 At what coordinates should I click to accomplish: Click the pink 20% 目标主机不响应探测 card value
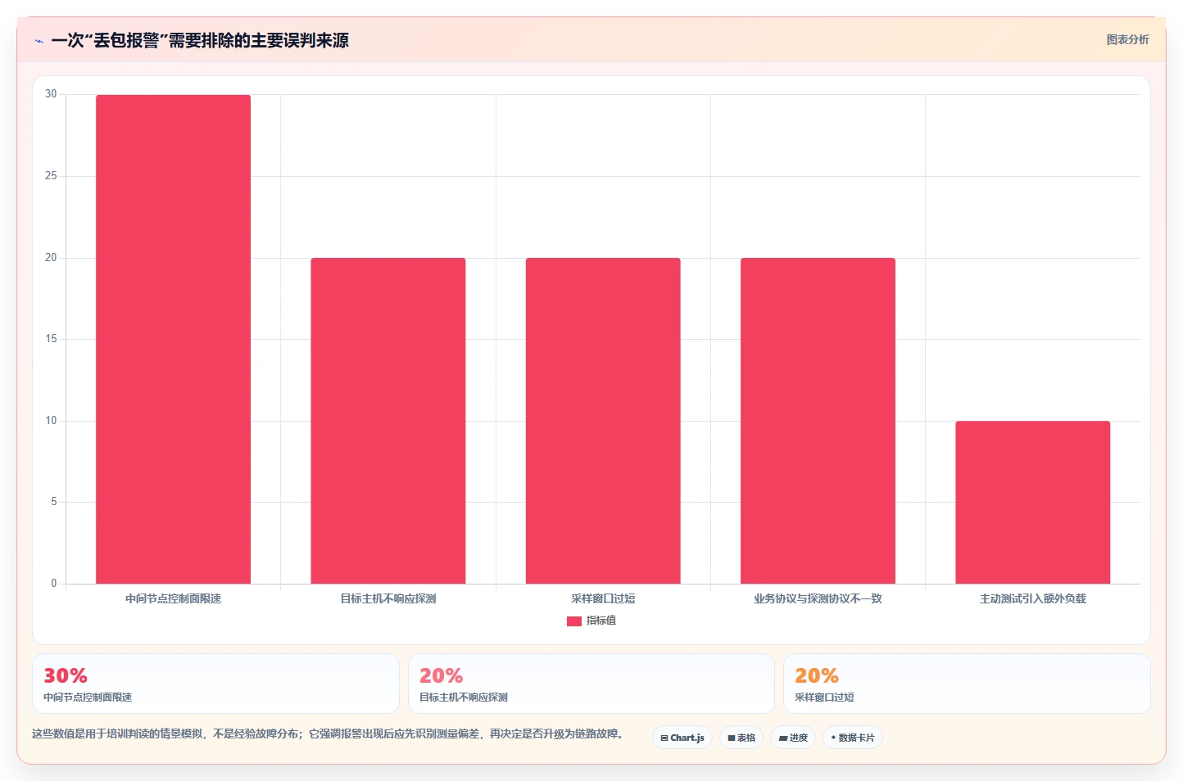(441, 675)
